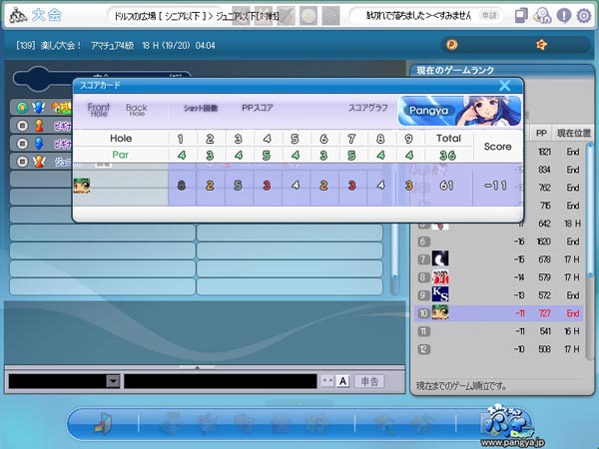The height and width of the screenshot is (449, 599).
Task: Click the 大会 tournament people icon
Action: pyautogui.click(x=18, y=15)
